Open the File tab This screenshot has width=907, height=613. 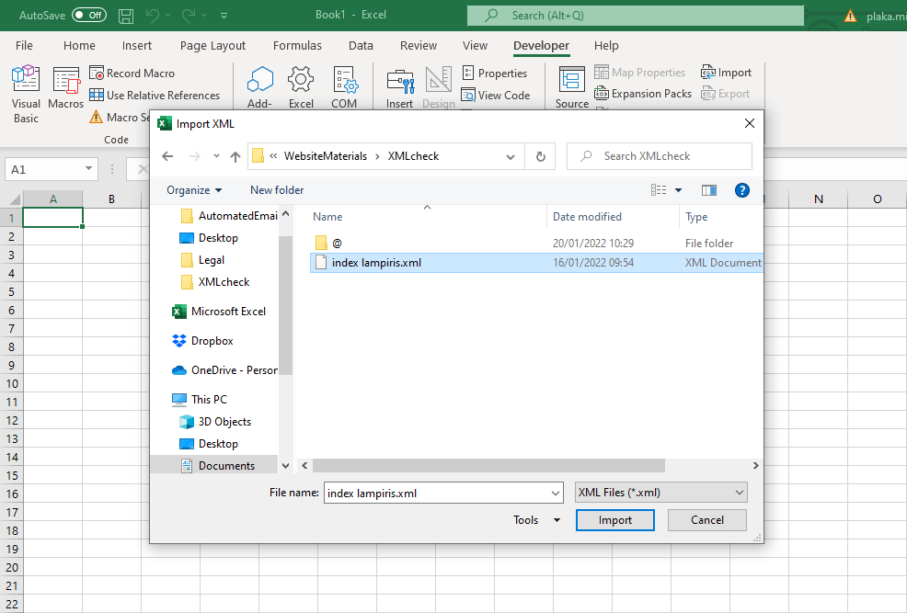[x=24, y=46]
